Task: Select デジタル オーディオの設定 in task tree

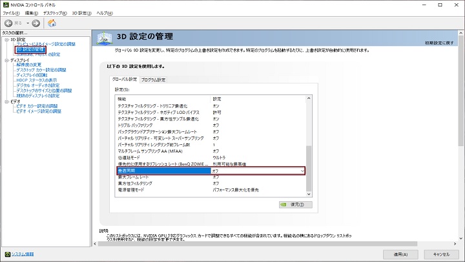Action: tap(38, 85)
